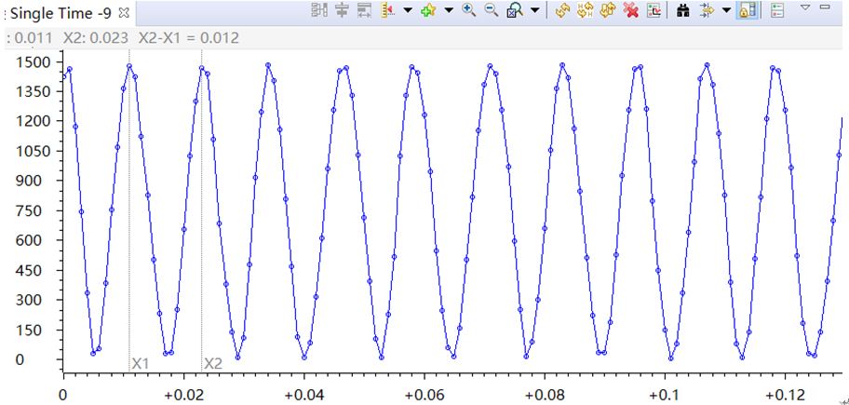Image resolution: width=849 pixels, height=405 pixels.
Task: Activate the measurement marker mode icon
Action: (x=387, y=9)
